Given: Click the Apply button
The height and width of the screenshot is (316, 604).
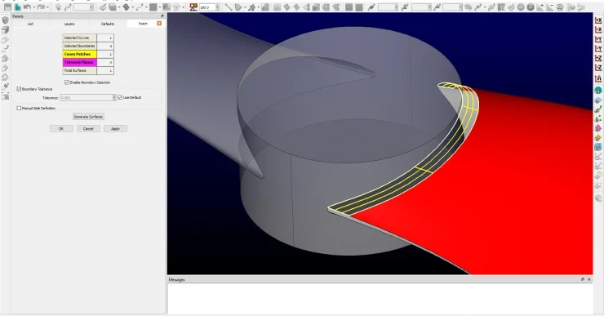Looking at the screenshot, I should tap(115, 129).
